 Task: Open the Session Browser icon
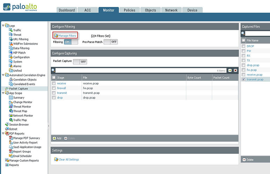point(7,124)
